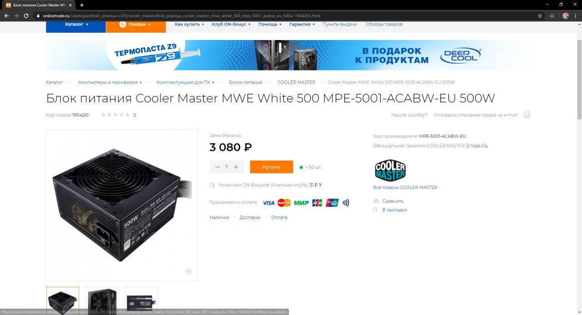Screen dimensions: 582x315
Task: Increase quantity with the plus button
Action: (x=236, y=167)
